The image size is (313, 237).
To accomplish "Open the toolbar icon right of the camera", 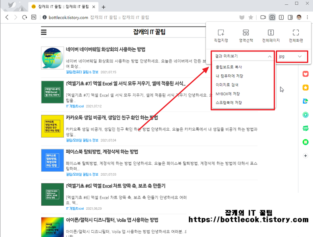I will (281, 17).
